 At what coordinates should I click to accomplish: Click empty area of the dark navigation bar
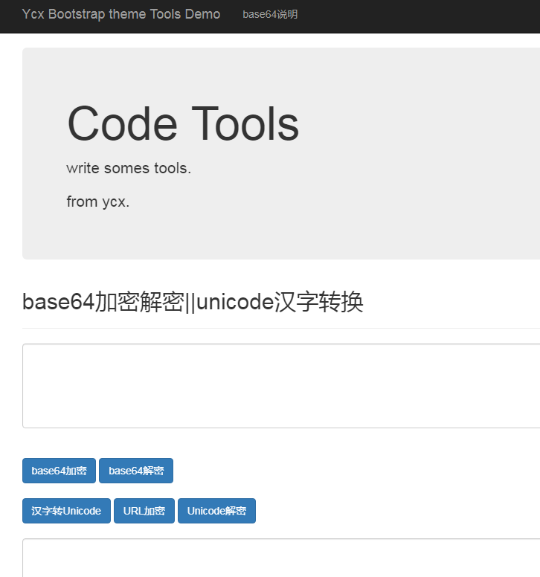(x=423, y=16)
